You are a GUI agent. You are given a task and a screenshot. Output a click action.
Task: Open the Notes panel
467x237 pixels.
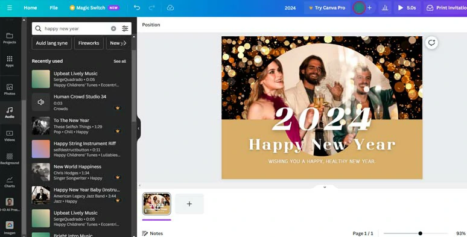click(x=153, y=233)
